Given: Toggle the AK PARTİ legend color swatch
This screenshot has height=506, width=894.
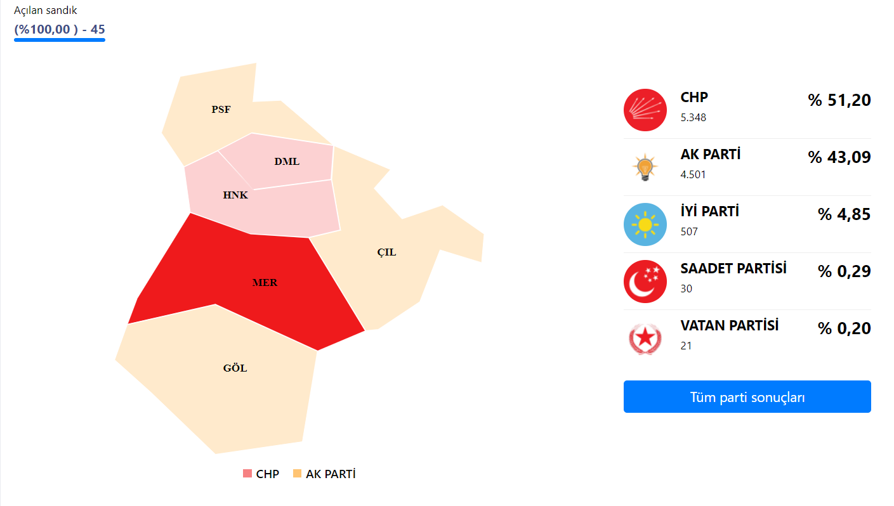Looking at the screenshot, I should coord(297,474).
